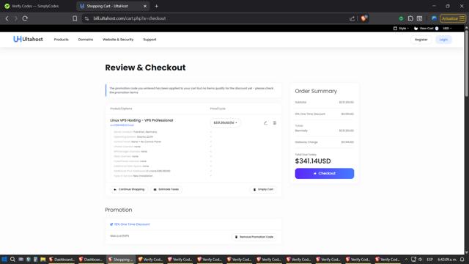Open the billing cycle price dropdown

(225, 122)
